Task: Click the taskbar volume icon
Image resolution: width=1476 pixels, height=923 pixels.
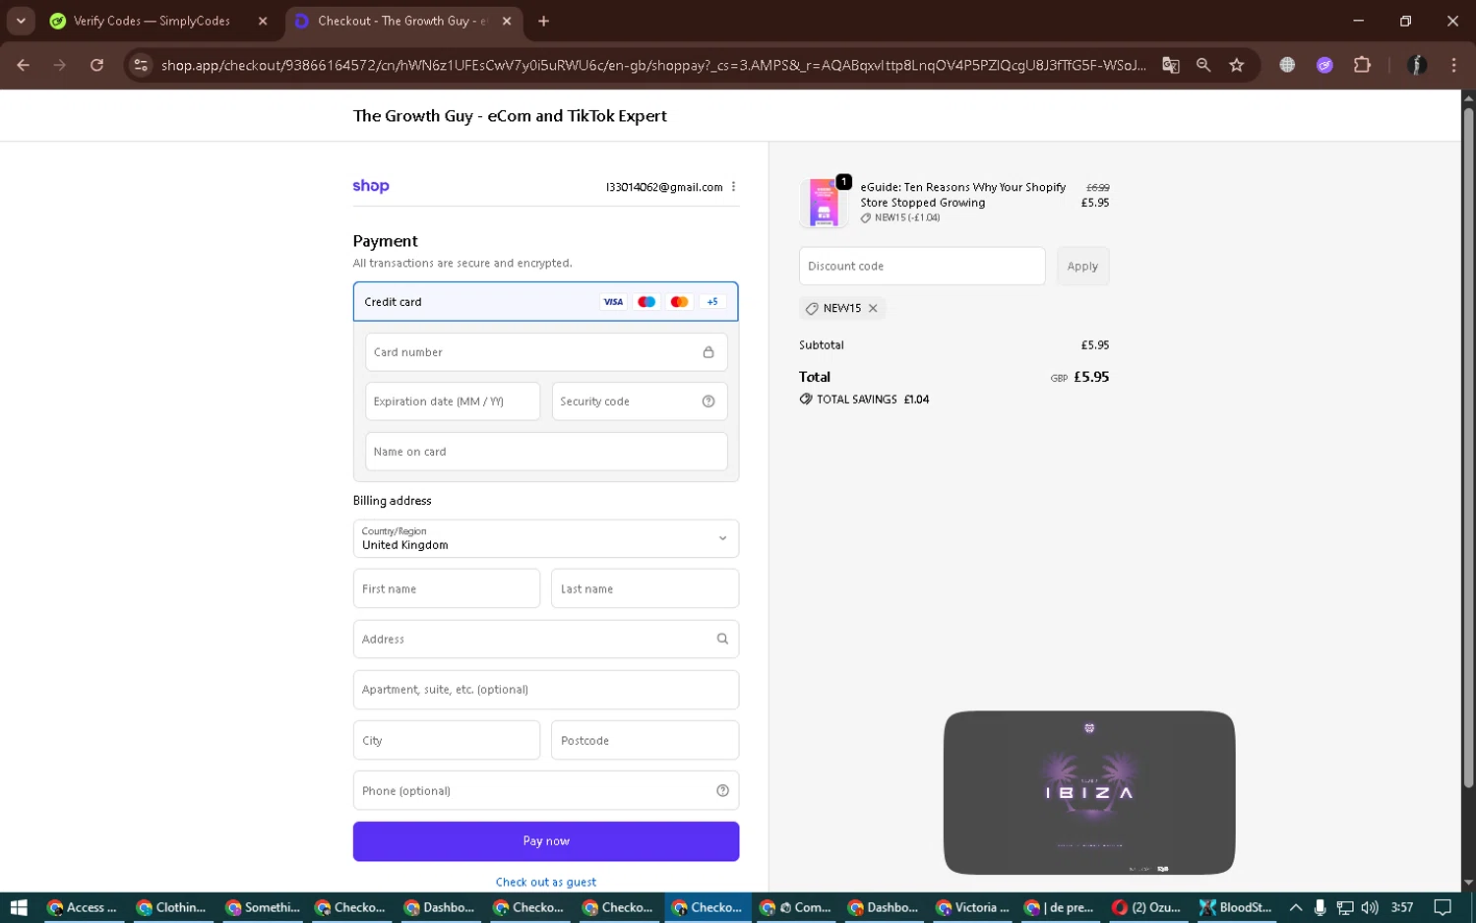Action: (x=1369, y=907)
